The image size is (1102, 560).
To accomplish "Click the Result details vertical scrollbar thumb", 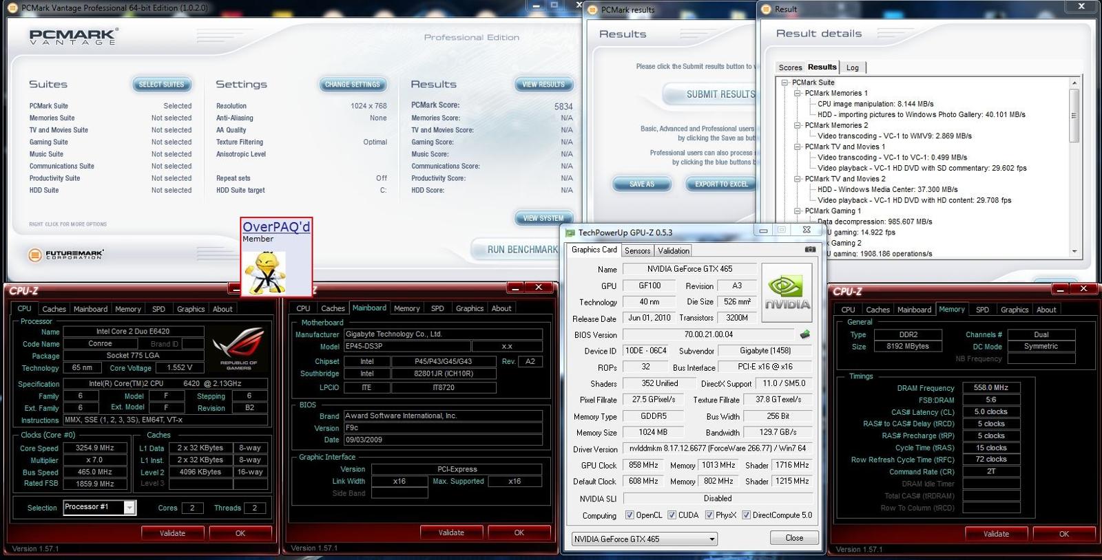I will coord(1074,116).
